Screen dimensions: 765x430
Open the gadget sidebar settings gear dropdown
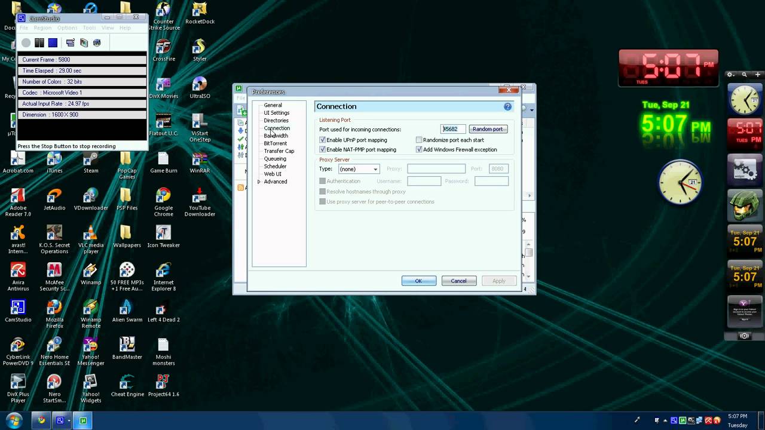[730, 75]
